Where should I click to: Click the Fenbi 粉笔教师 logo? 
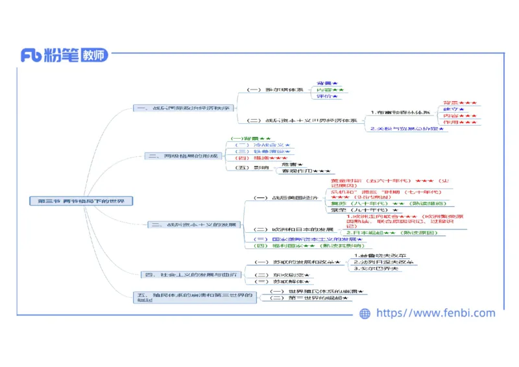point(64,55)
